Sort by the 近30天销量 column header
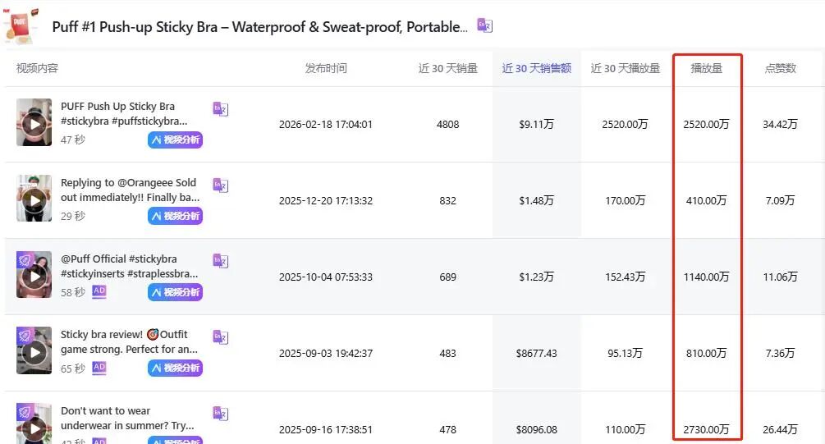Image resolution: width=825 pixels, height=444 pixels. click(447, 68)
